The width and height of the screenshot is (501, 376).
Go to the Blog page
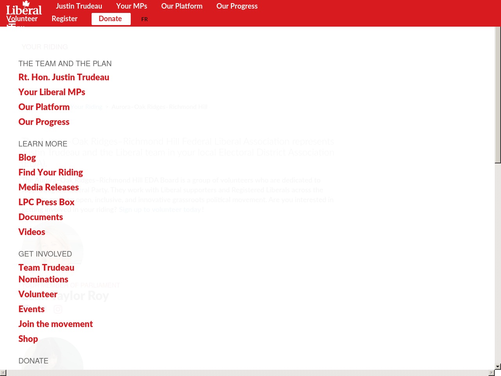coord(27,157)
